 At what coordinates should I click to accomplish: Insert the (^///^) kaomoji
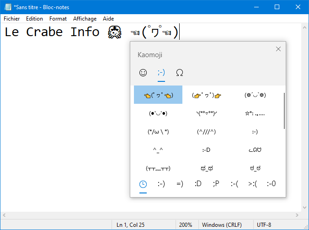click(x=206, y=131)
